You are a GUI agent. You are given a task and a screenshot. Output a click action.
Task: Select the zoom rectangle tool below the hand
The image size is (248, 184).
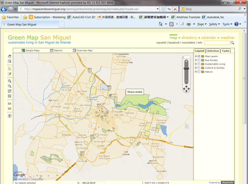point(10,61)
